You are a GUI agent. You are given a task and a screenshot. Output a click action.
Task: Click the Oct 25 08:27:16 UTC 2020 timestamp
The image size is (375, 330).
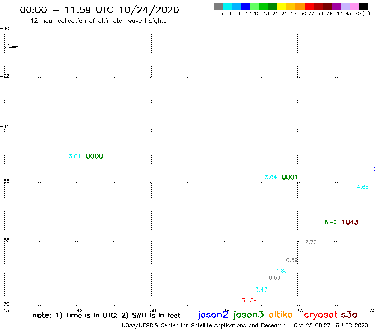331,325
